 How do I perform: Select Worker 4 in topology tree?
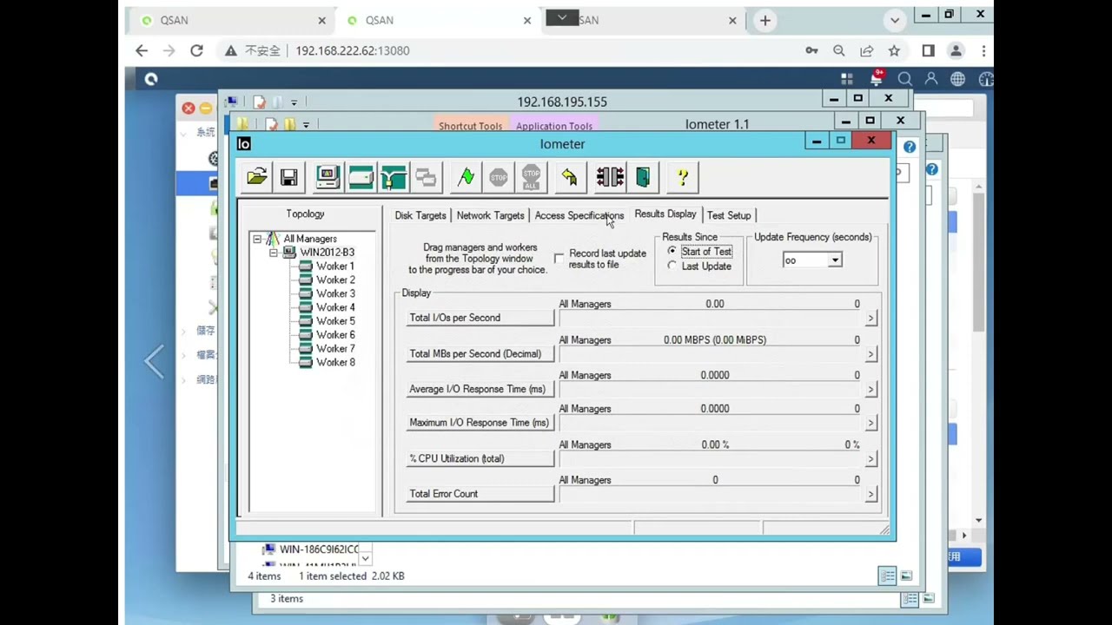334,307
